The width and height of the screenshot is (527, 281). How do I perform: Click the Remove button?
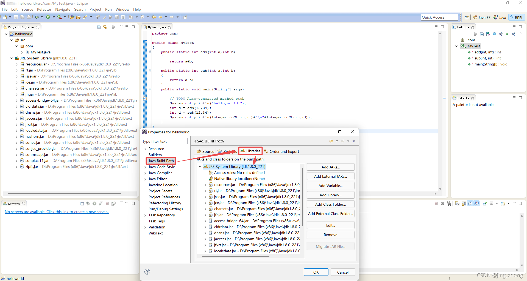pyautogui.click(x=330, y=235)
